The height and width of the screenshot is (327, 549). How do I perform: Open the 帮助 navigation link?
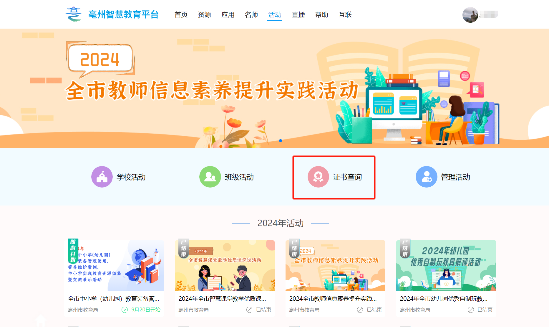322,15
